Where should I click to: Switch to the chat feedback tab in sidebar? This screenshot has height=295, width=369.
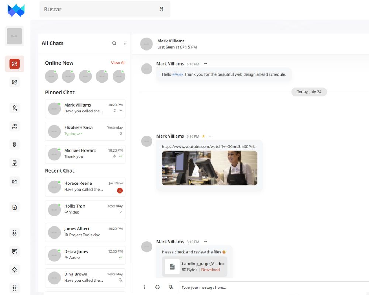14,251
